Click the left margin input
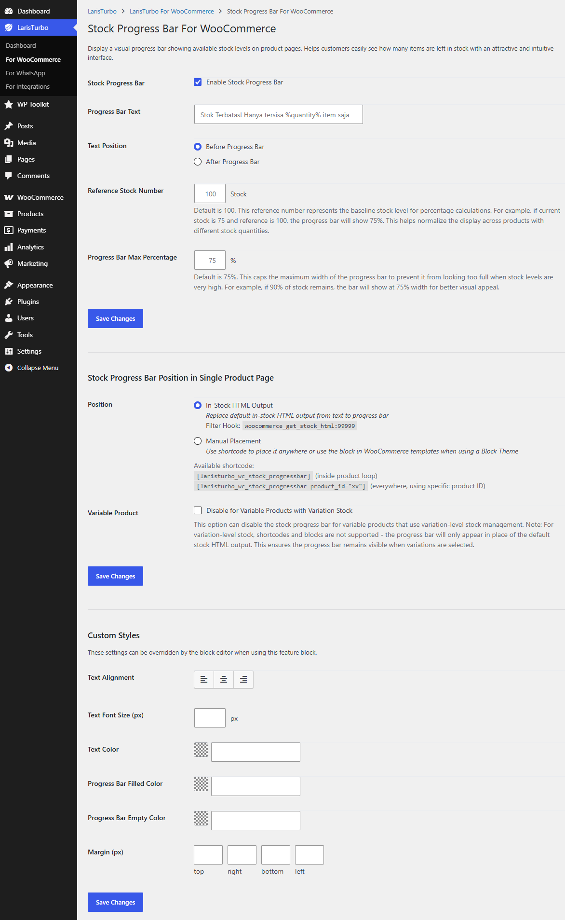This screenshot has height=920, width=565. tap(309, 855)
